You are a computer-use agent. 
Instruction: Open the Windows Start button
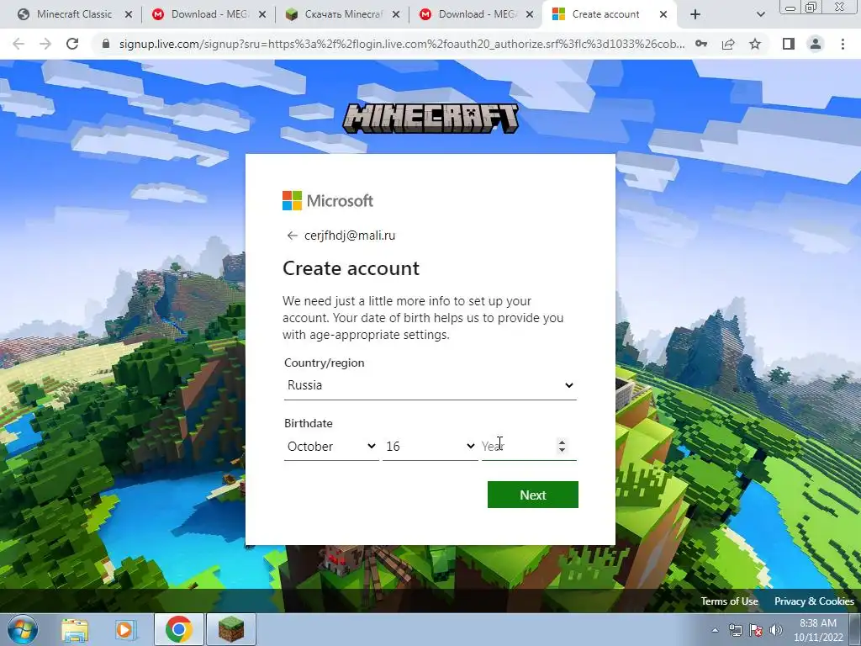pos(23,629)
